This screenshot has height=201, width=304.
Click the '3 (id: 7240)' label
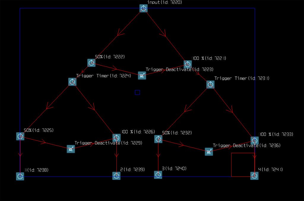click(174, 168)
